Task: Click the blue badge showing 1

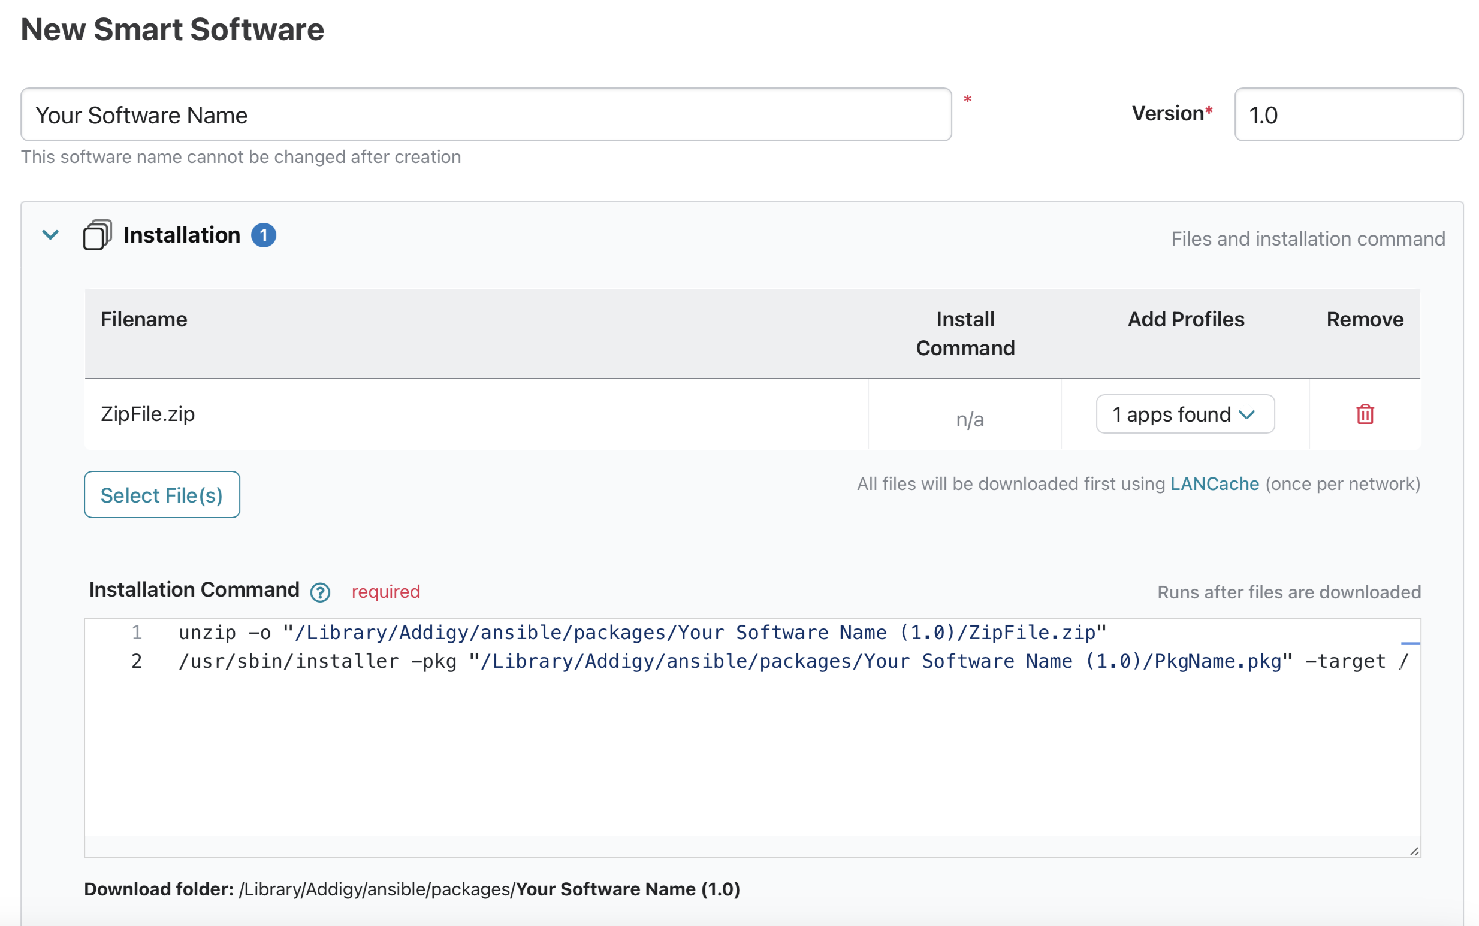Action: tap(264, 235)
